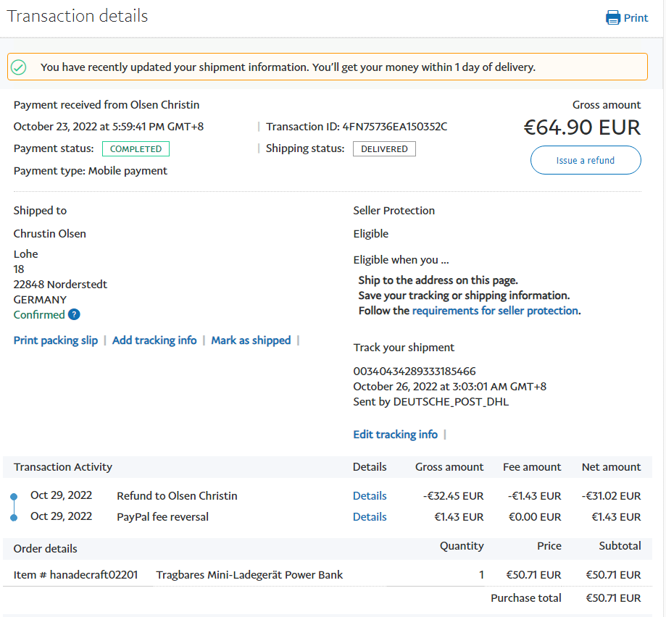Click the PayPal fee reversal timeline dot
The height and width of the screenshot is (617, 666).
coord(14,518)
